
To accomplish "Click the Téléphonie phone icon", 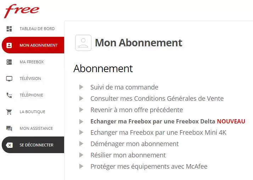I will click(9, 95).
